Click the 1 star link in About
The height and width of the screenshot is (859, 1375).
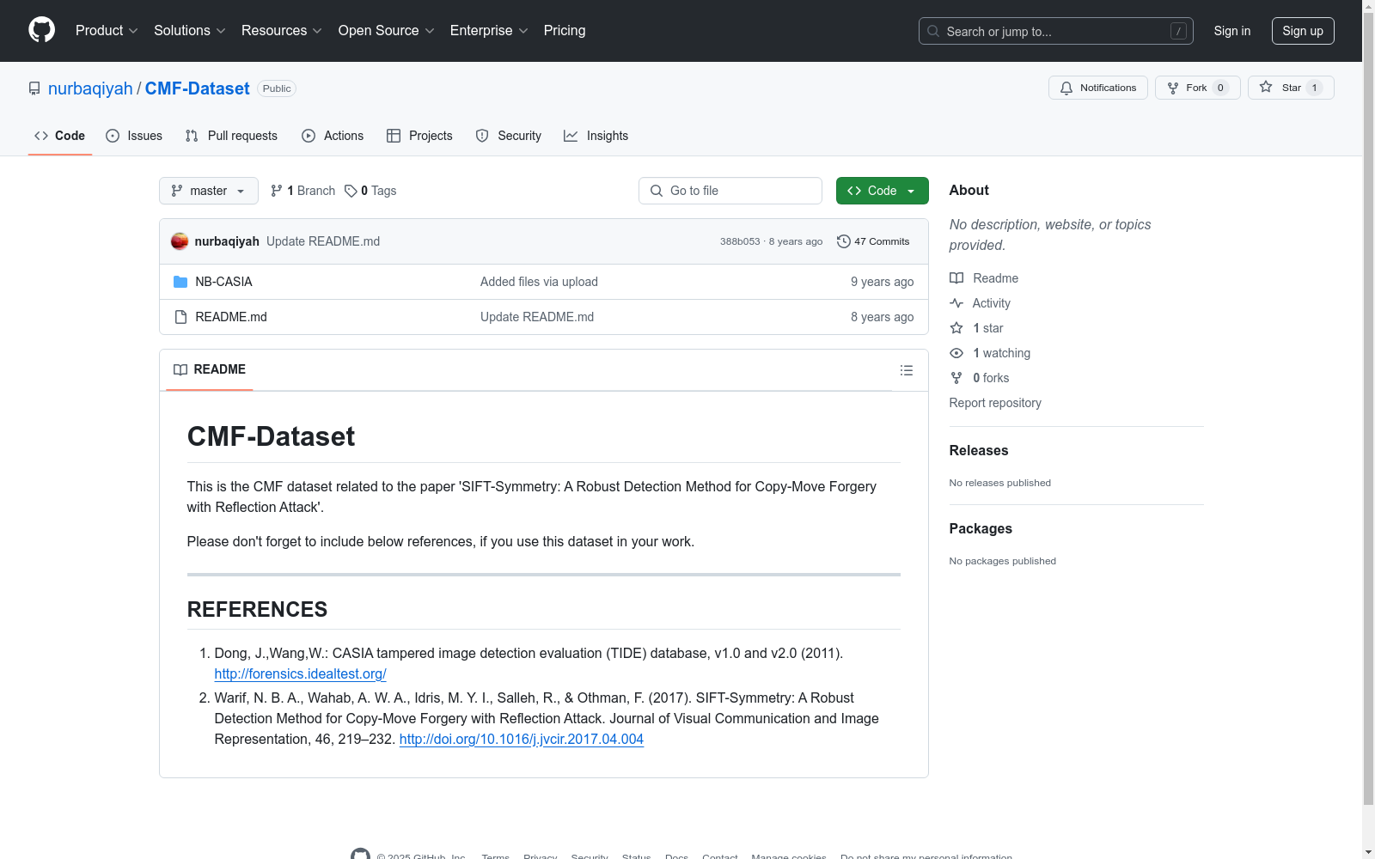988,328
